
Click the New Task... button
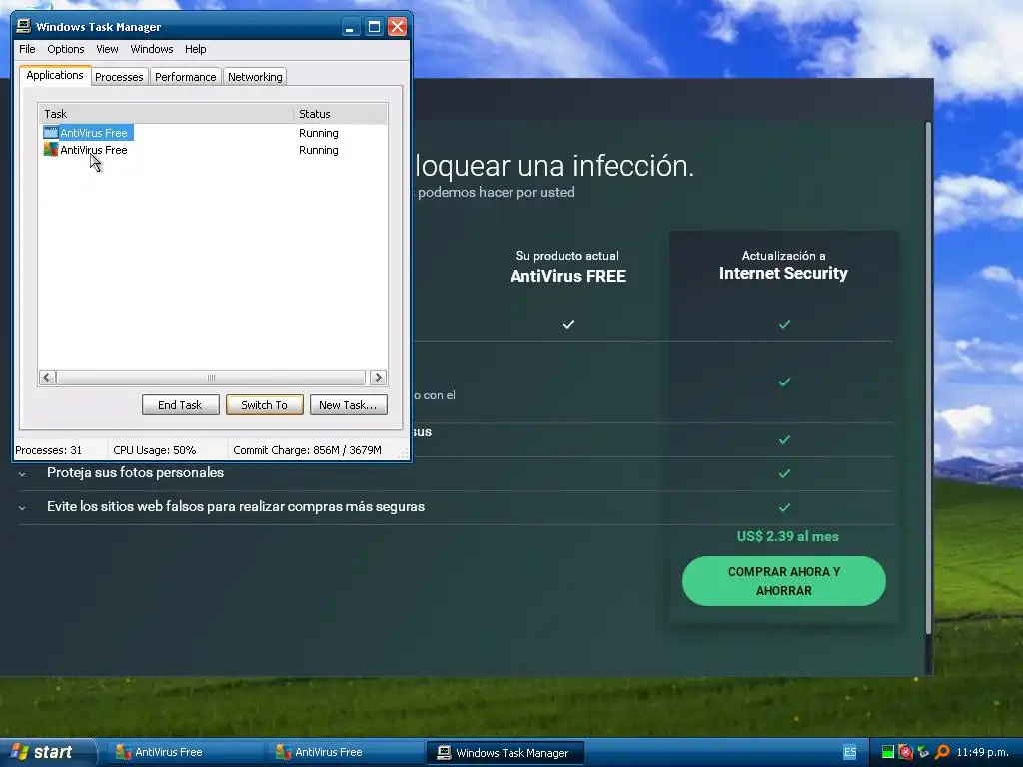pos(348,405)
